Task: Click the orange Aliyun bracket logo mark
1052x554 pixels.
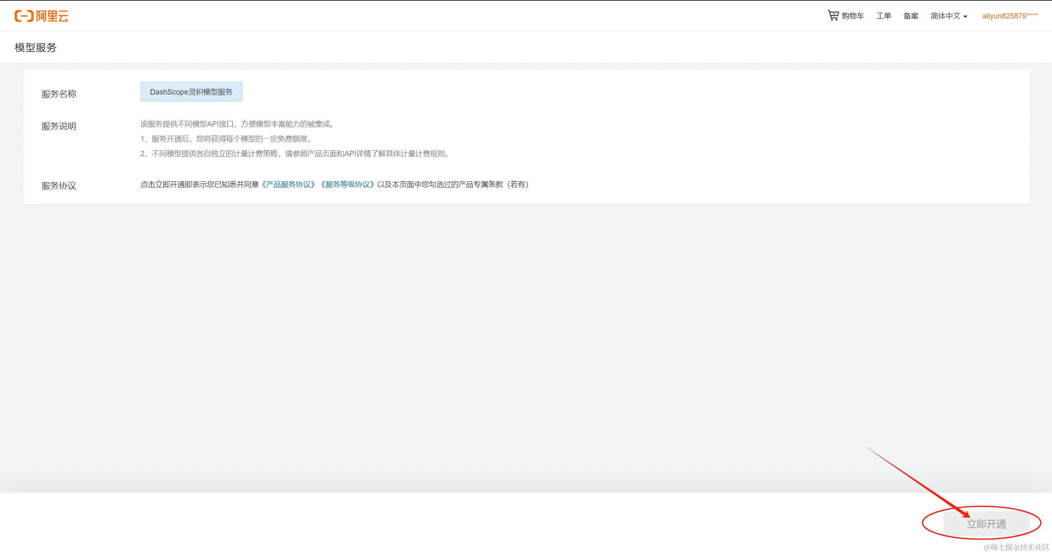Action: 24,16
